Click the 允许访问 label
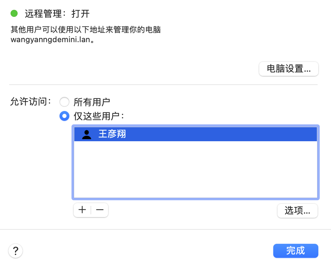Viewport: 331px width, 267px height. [x=31, y=102]
